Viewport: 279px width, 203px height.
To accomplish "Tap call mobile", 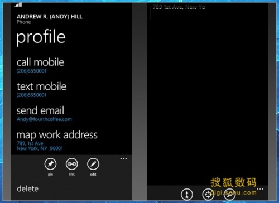I will [41, 62].
